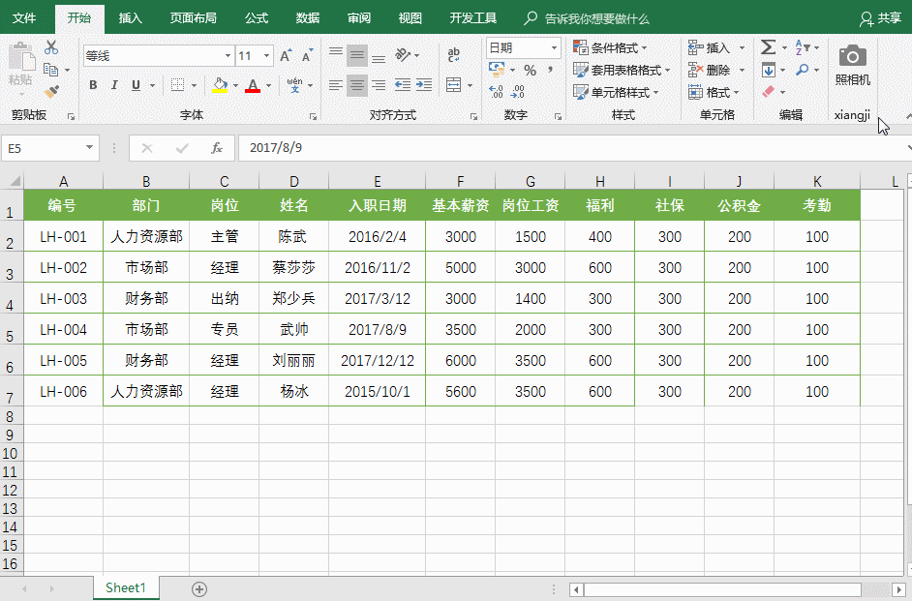This screenshot has height=601, width=912.
Task: Click the Copy icon in clipboard group
Action: point(51,70)
